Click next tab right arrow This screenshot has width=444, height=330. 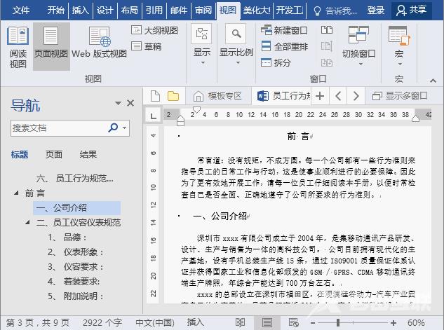coord(356,96)
